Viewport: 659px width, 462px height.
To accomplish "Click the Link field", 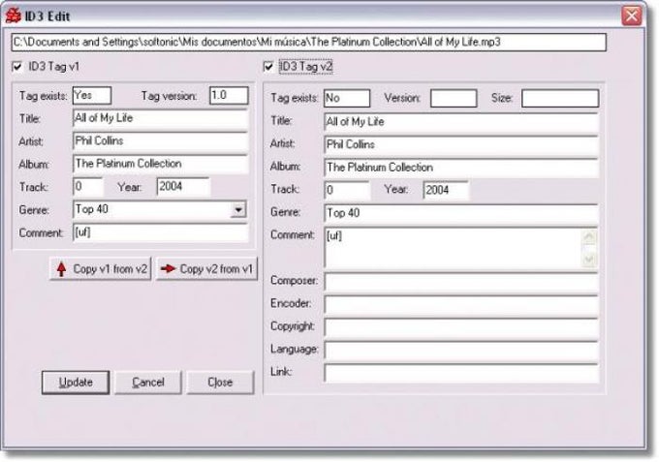I will pyautogui.click(x=461, y=373).
